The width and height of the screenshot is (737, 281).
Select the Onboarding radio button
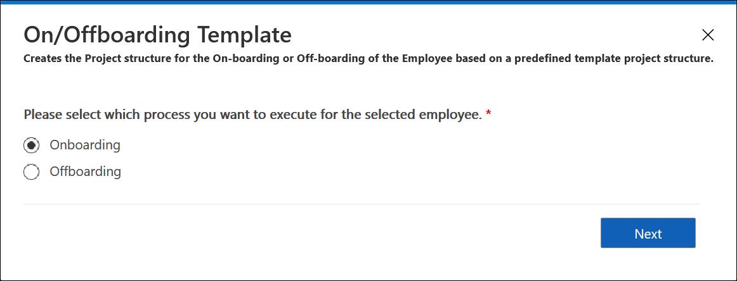click(32, 146)
